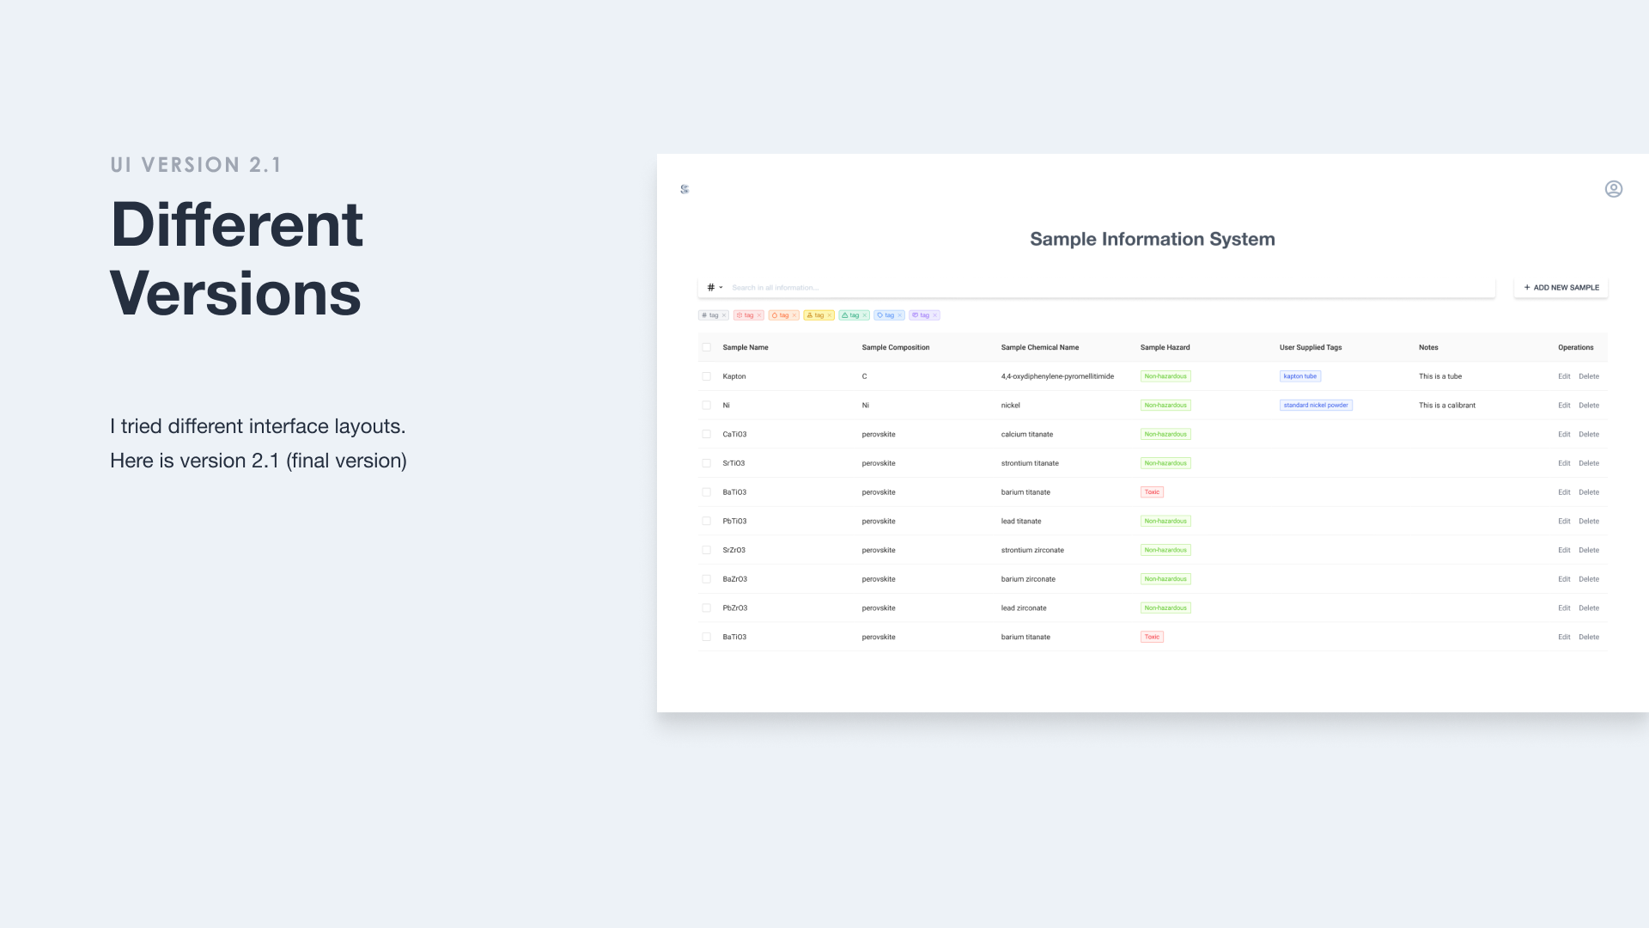The width and height of the screenshot is (1649, 928).
Task: Remove the red tag chip
Action: tap(759, 315)
